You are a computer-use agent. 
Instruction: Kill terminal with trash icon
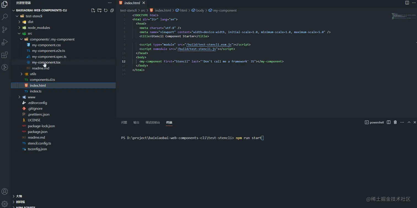(395, 122)
